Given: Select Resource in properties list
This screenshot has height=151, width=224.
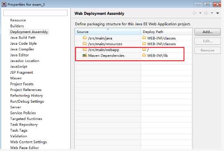Looking at the screenshot, I should coord(18,20).
